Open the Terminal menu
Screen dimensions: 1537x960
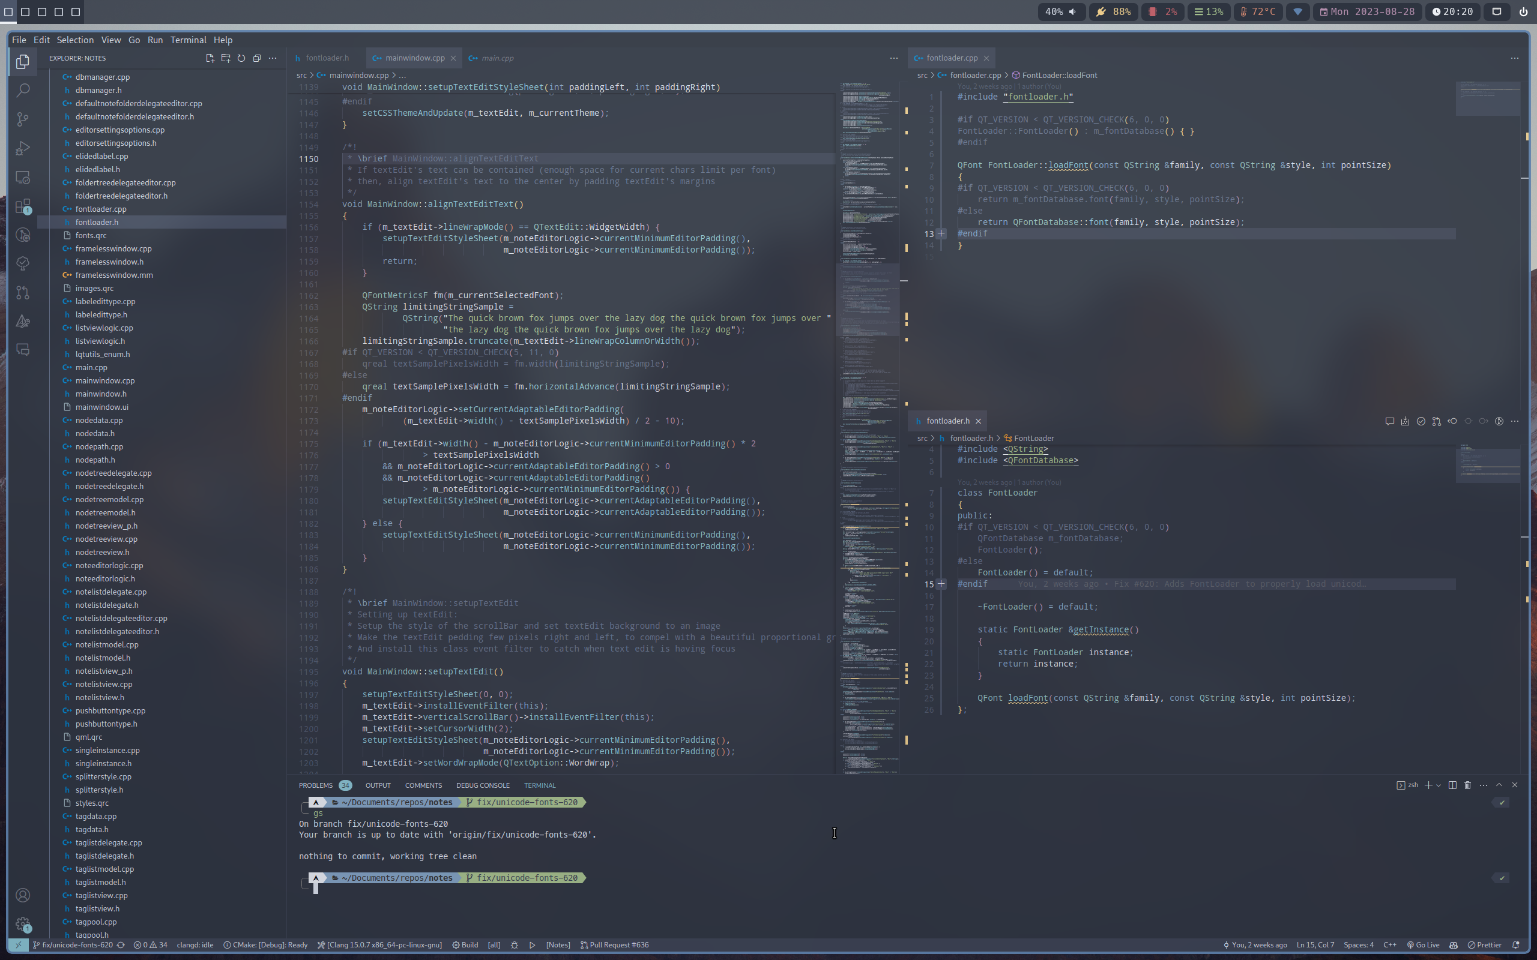(188, 40)
